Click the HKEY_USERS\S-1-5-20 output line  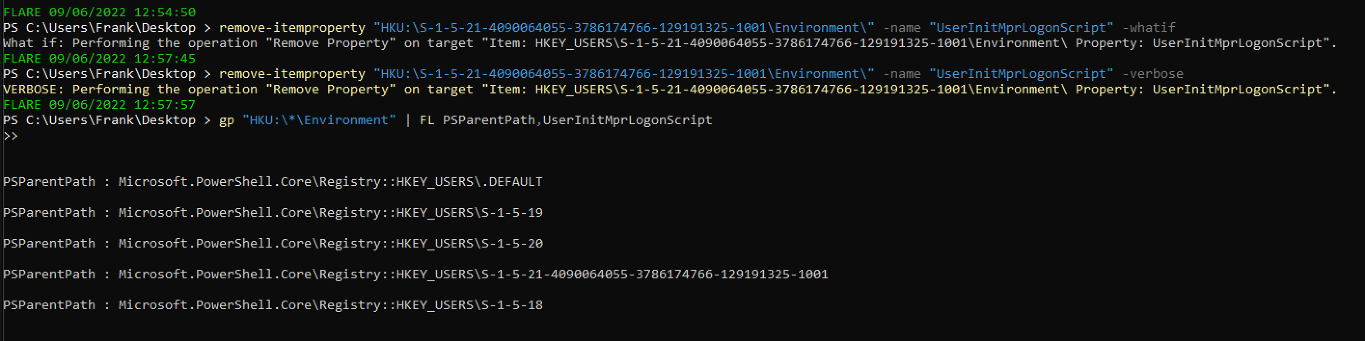(x=273, y=243)
